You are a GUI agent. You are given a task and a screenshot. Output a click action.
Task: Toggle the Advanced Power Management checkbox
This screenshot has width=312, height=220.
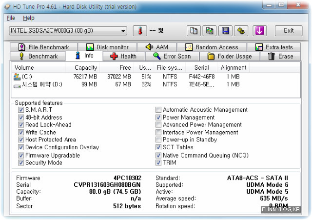tap(158, 124)
